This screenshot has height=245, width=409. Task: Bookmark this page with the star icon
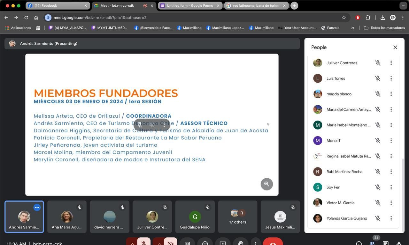pyautogui.click(x=344, y=18)
